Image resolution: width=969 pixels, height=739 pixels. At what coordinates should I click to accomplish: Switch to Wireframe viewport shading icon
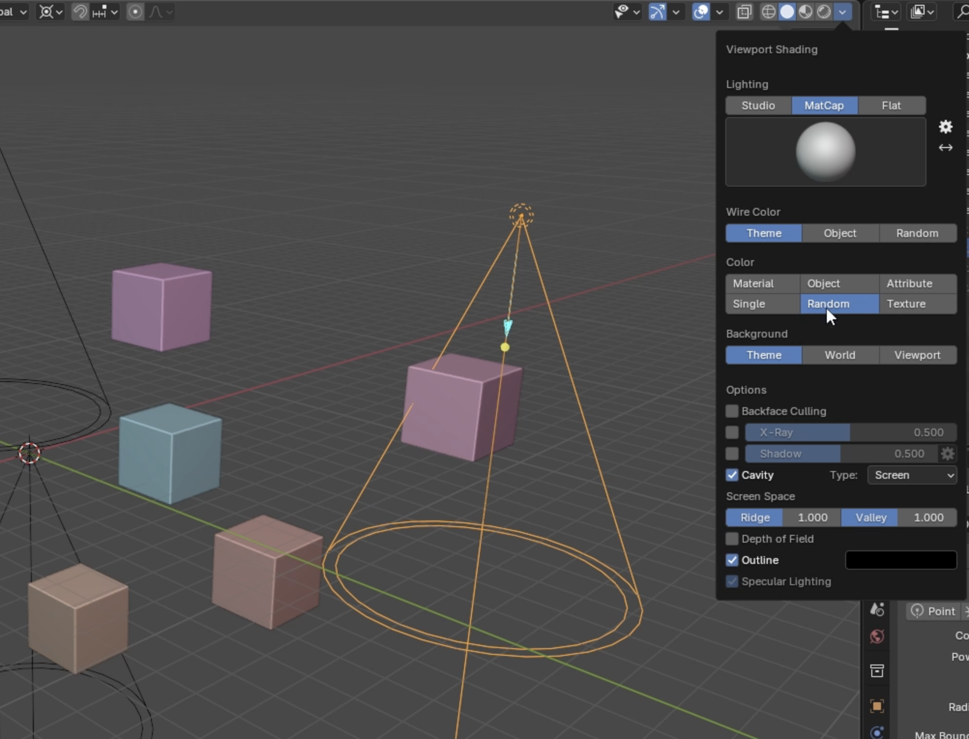coord(768,12)
